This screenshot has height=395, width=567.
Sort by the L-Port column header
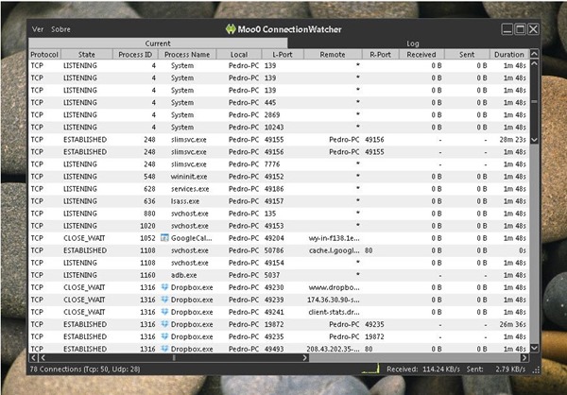[283, 54]
